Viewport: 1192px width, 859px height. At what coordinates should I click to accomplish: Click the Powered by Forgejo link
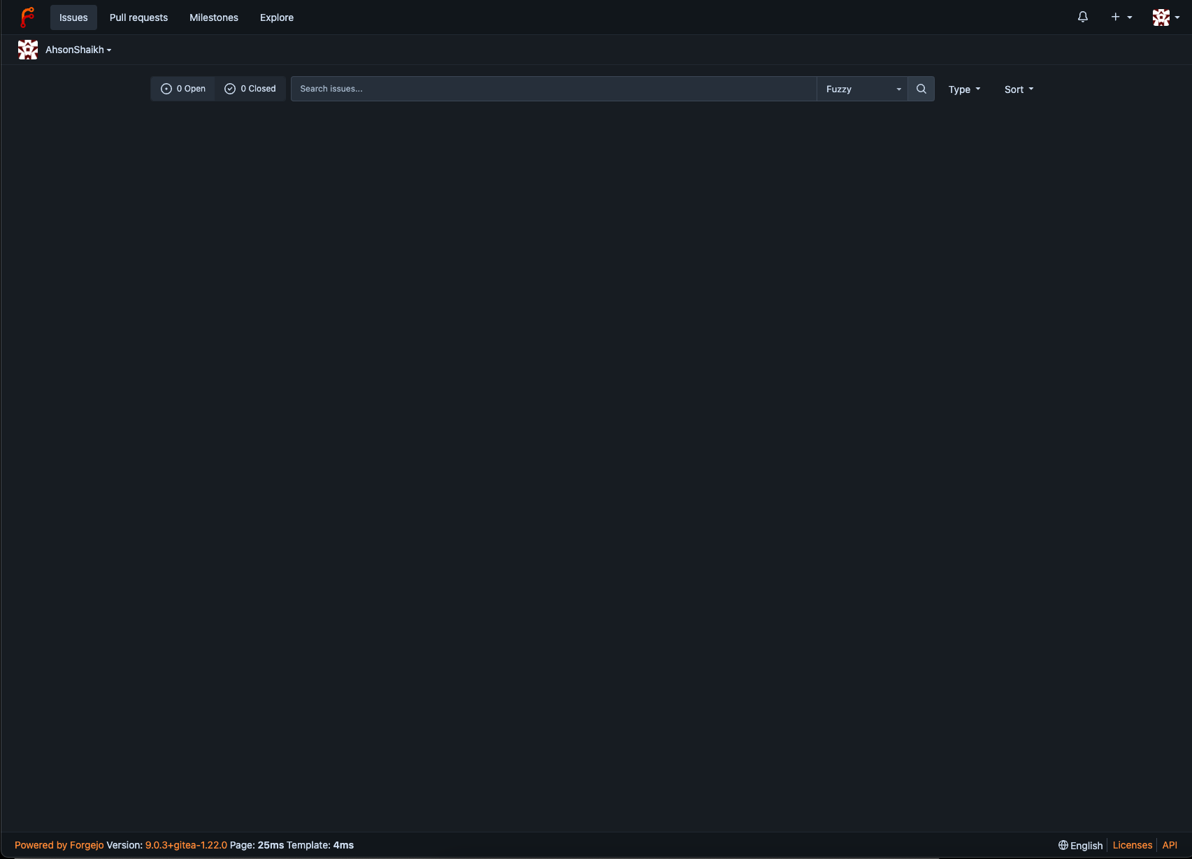pyautogui.click(x=59, y=845)
